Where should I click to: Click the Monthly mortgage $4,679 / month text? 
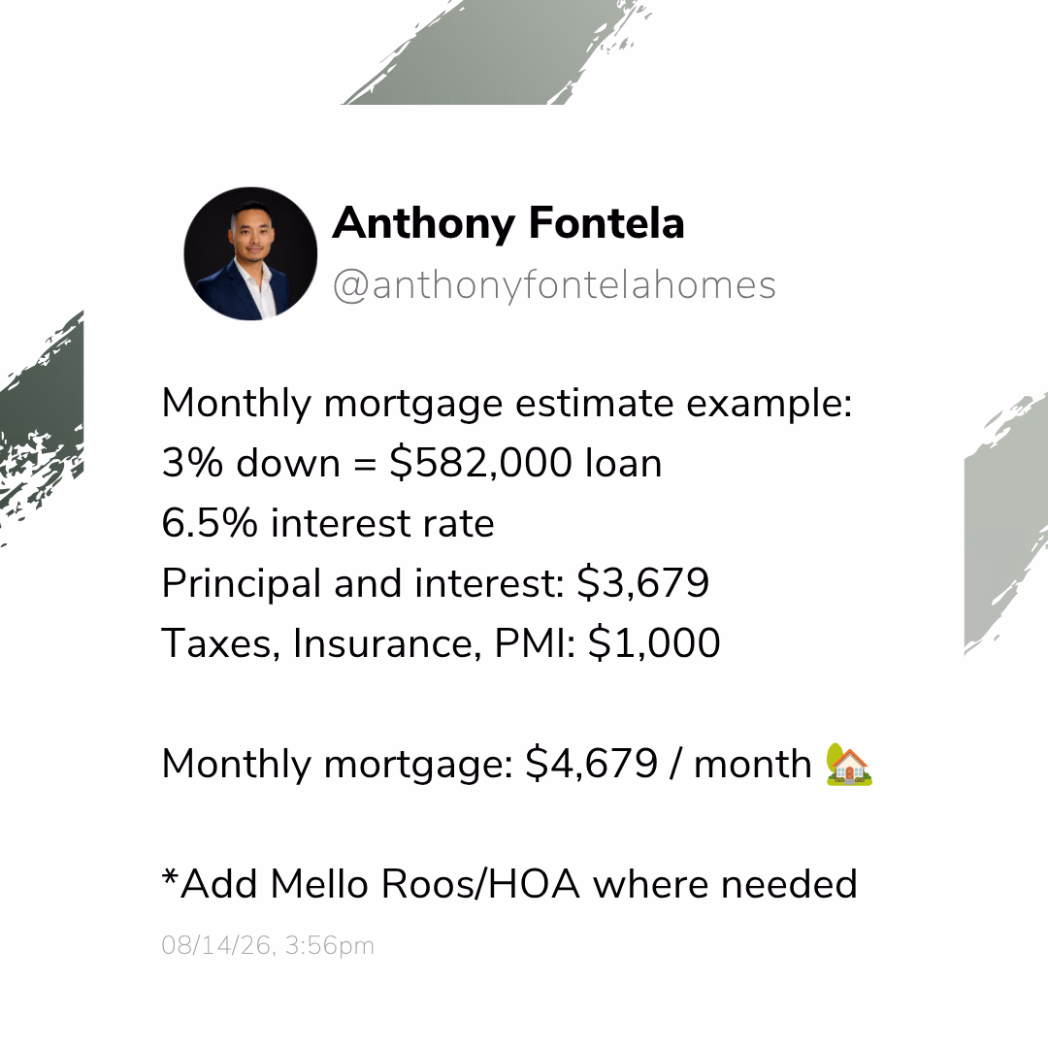click(x=486, y=764)
